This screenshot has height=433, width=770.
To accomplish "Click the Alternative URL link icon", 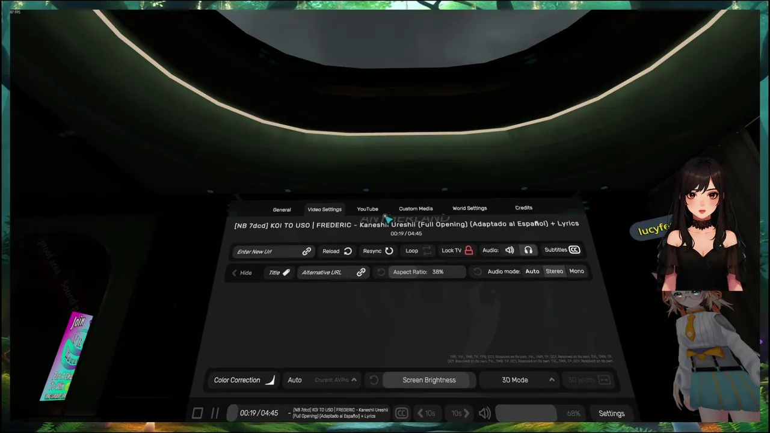I will [361, 272].
